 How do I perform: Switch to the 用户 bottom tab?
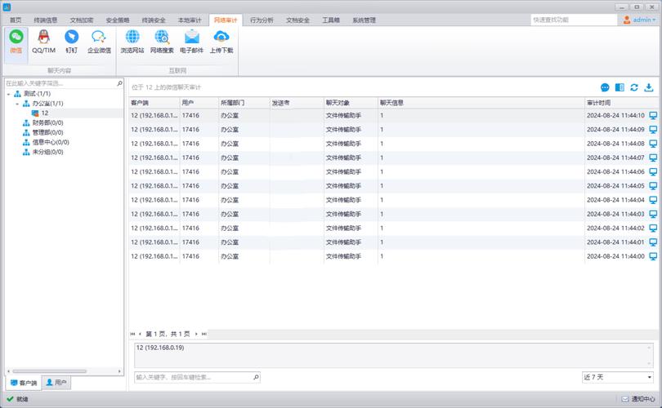(x=56, y=382)
